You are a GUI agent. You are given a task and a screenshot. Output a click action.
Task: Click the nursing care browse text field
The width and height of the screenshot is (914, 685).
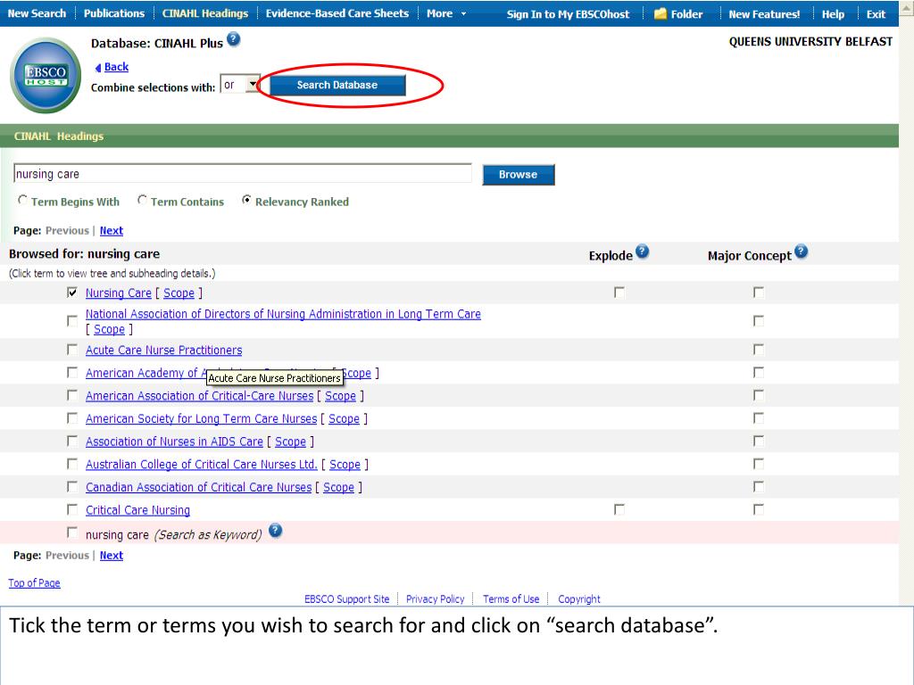[x=243, y=174]
